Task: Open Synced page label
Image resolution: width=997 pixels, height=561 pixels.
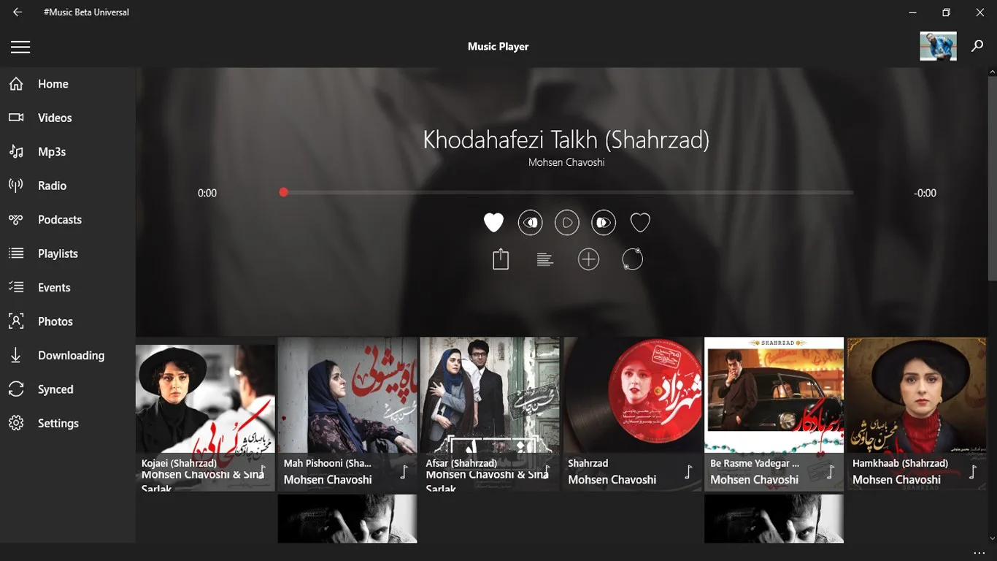Action: coord(55,389)
